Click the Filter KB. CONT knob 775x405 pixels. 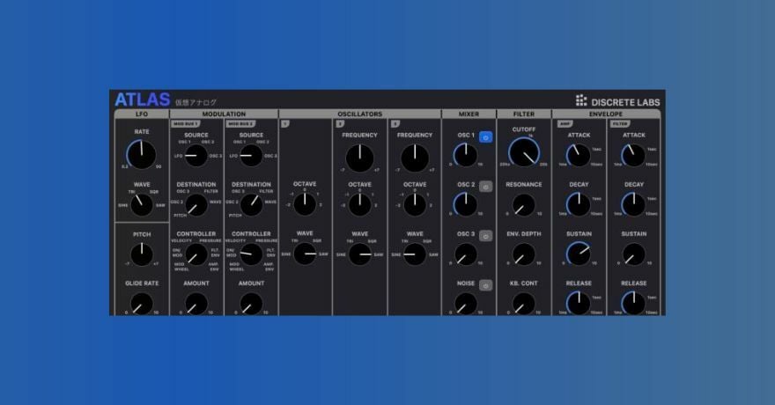523,304
